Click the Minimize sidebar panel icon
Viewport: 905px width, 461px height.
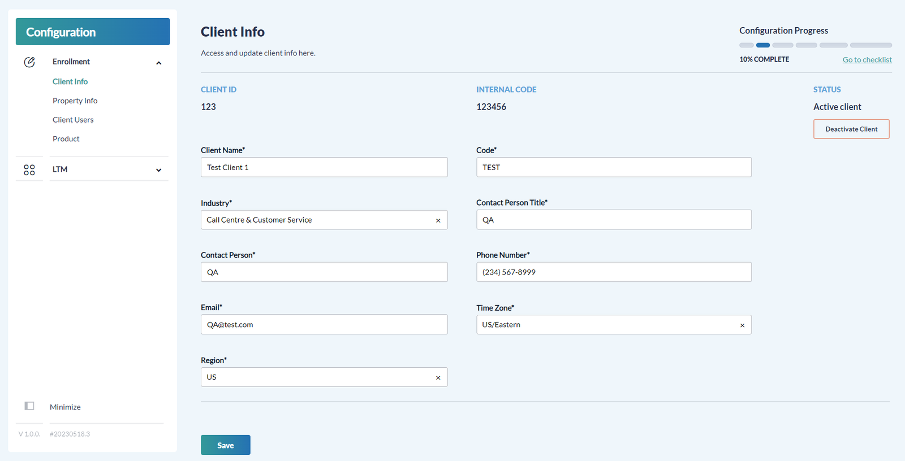click(29, 406)
